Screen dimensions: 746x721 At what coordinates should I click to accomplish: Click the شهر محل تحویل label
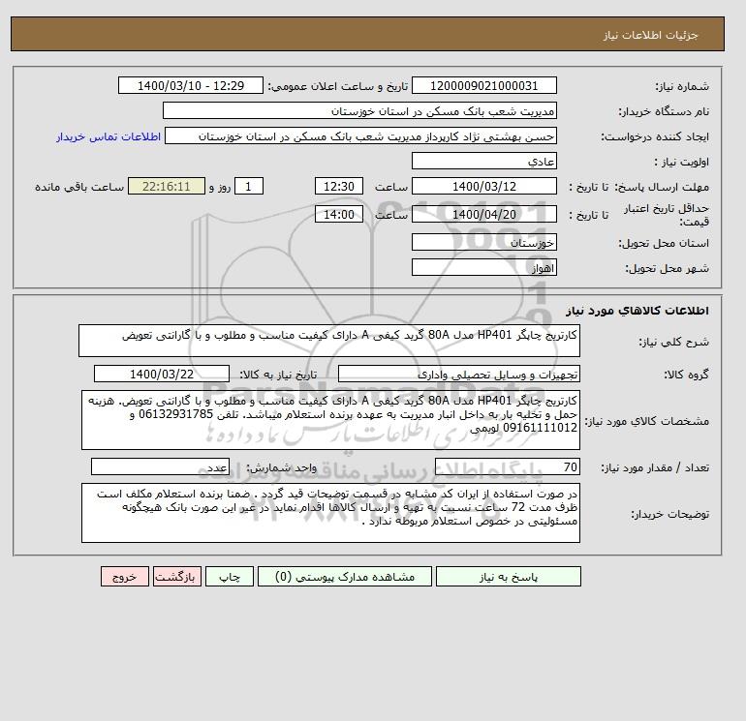(667, 268)
